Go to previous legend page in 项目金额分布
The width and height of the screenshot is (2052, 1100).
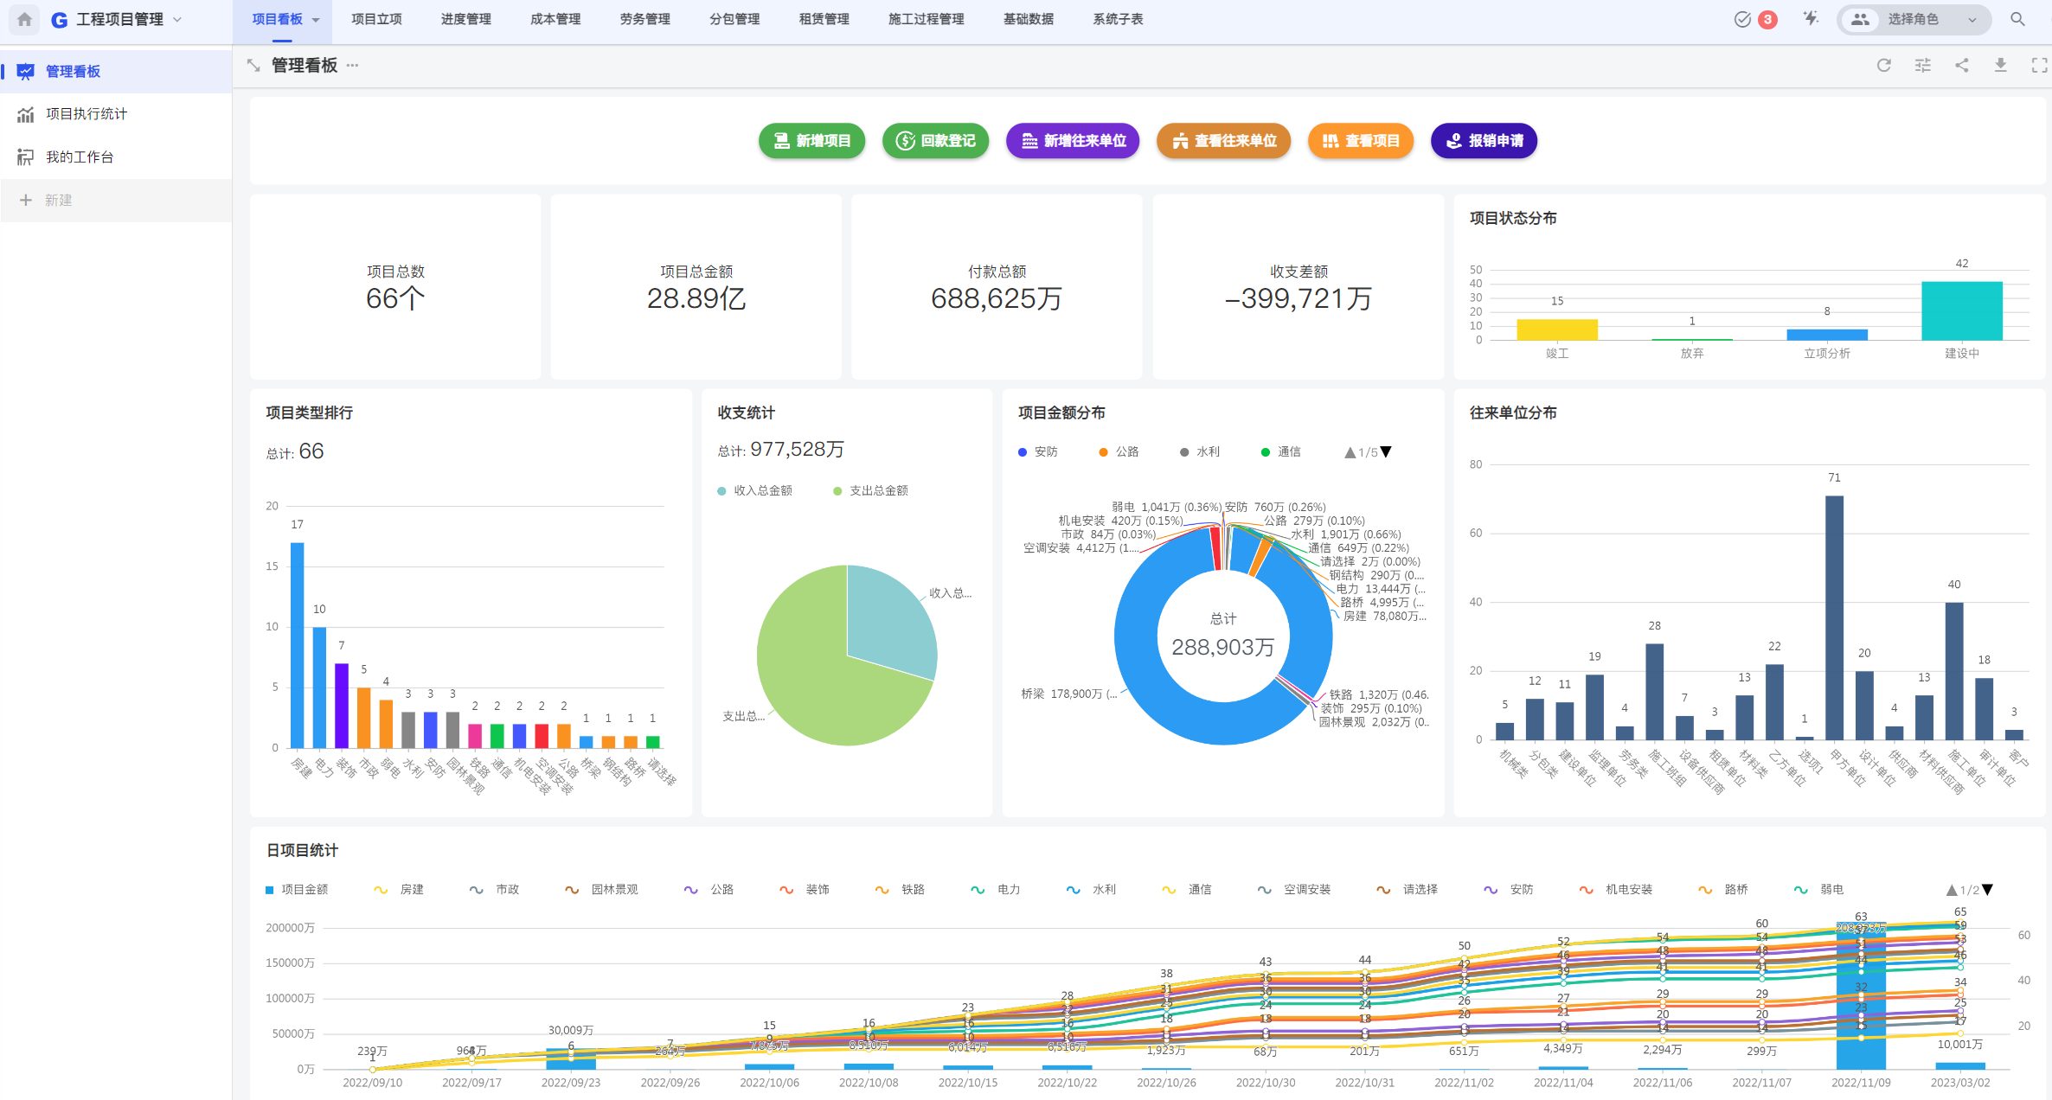1350,452
